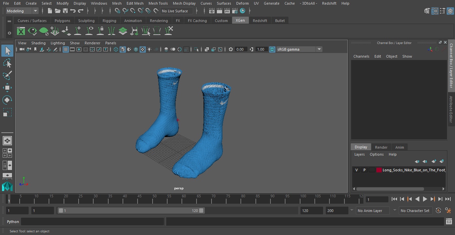
Task: Toggle visibility V of the Long_Socks layer
Action: pos(357,170)
